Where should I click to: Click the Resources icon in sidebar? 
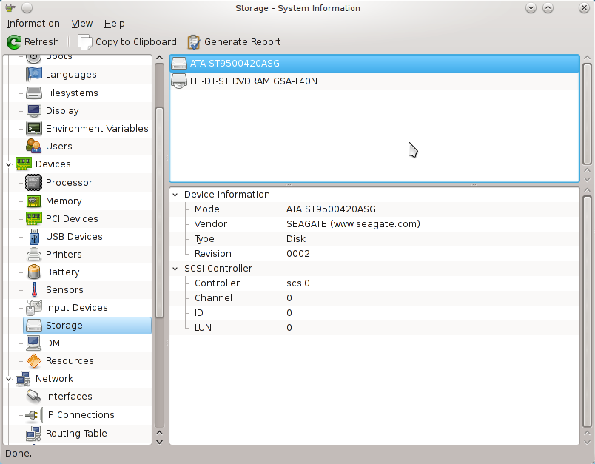coord(34,361)
